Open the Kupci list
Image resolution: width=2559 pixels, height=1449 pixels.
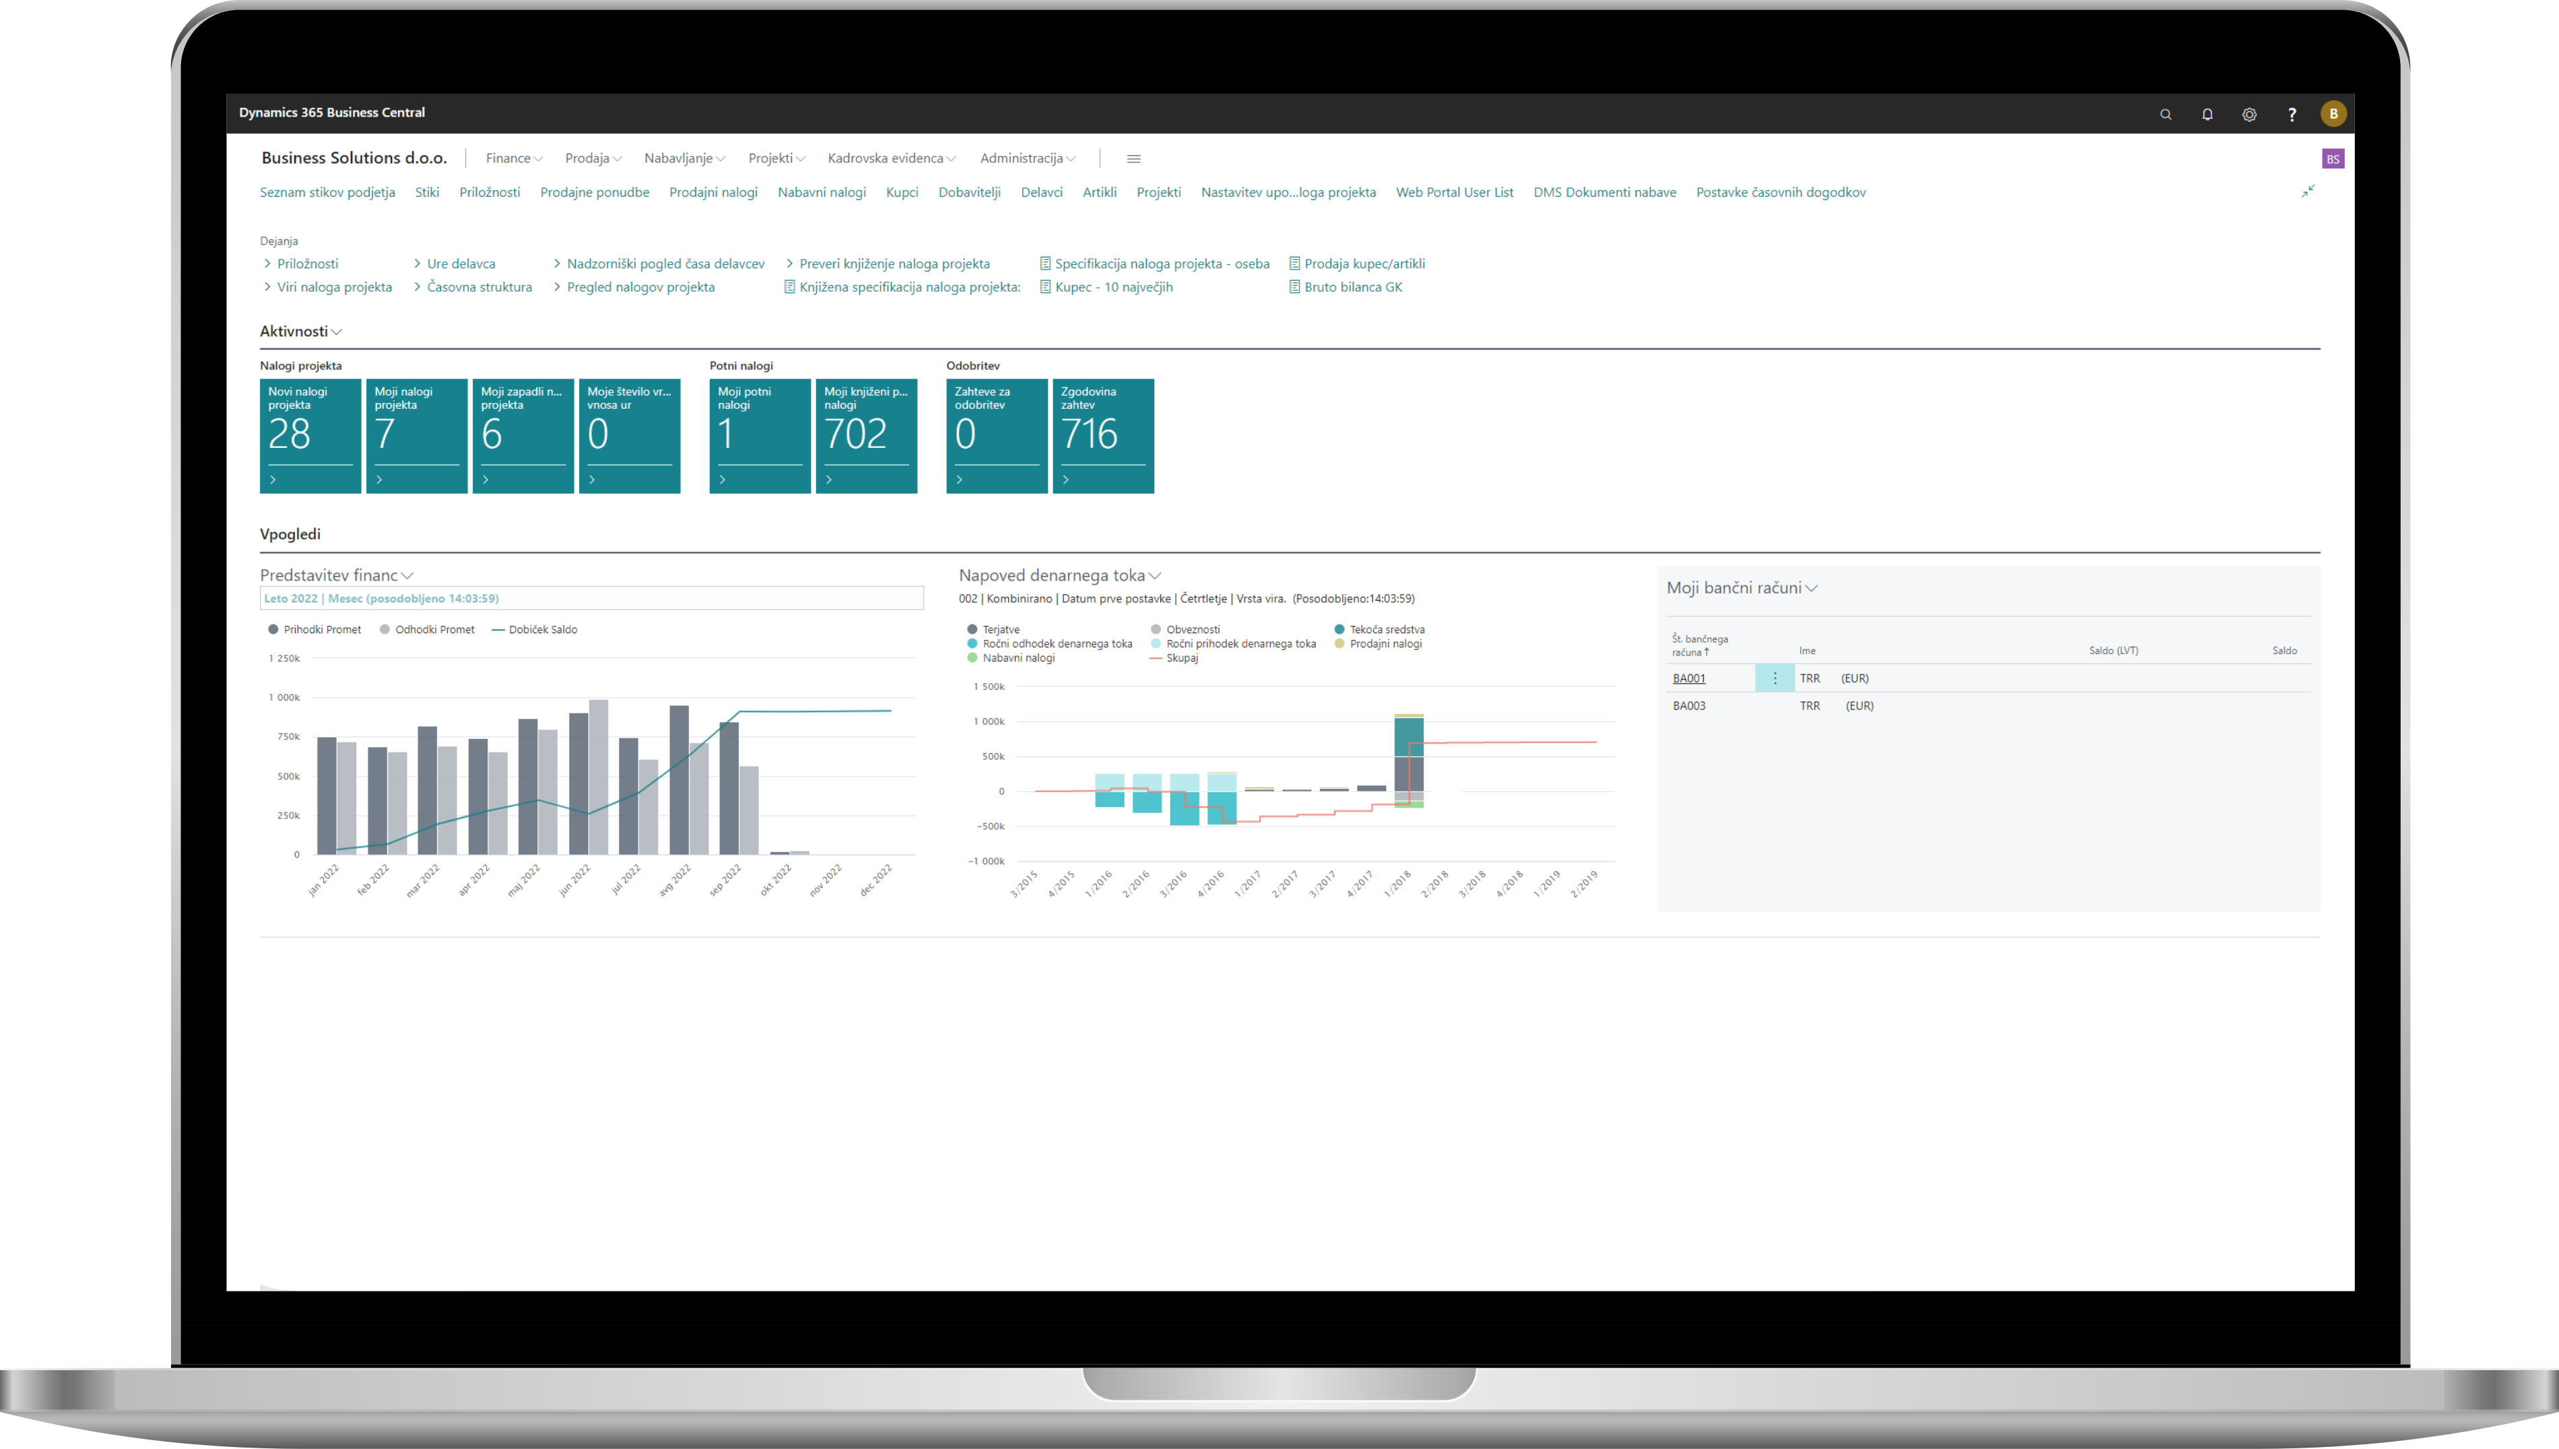click(x=902, y=192)
